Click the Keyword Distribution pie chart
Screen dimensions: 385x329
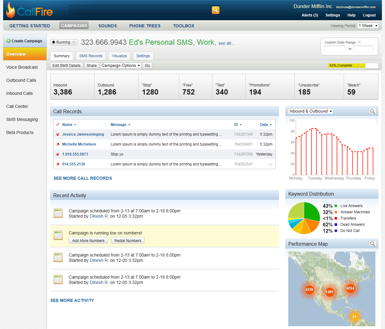[x=304, y=218]
